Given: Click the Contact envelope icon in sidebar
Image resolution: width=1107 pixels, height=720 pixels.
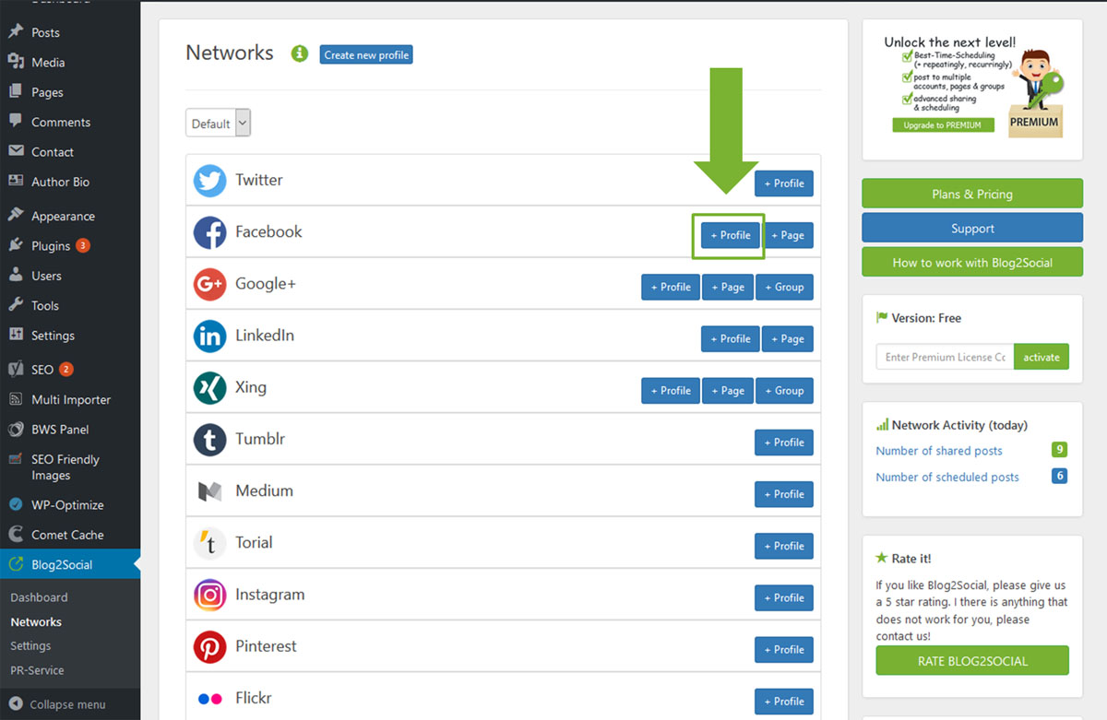Looking at the screenshot, I should (x=16, y=152).
